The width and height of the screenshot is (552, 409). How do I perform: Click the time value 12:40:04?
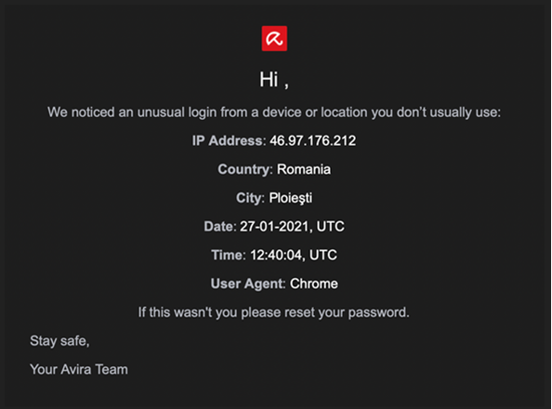(276, 255)
